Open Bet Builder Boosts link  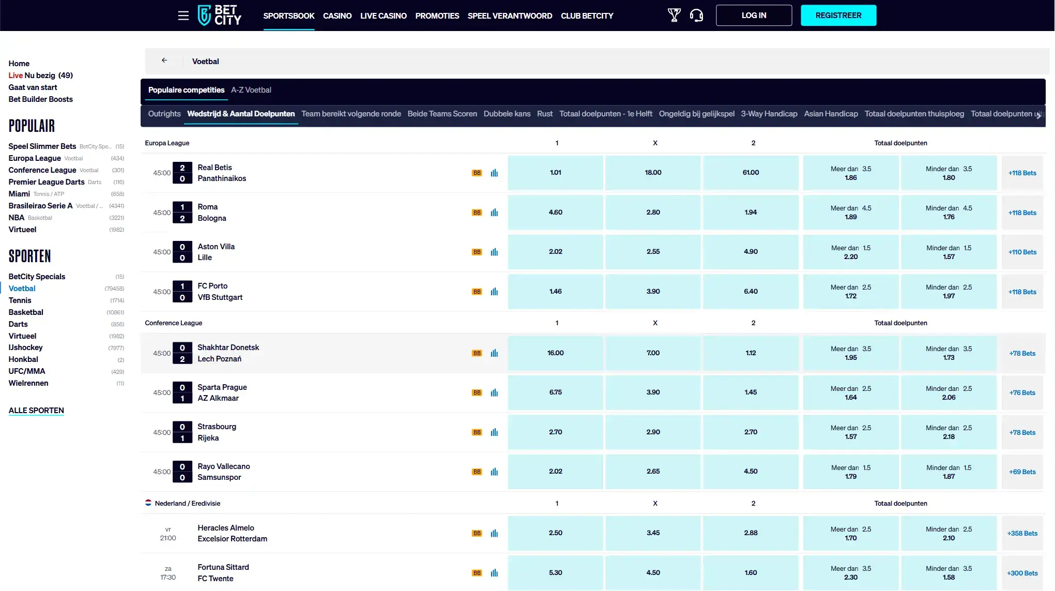[x=40, y=99]
